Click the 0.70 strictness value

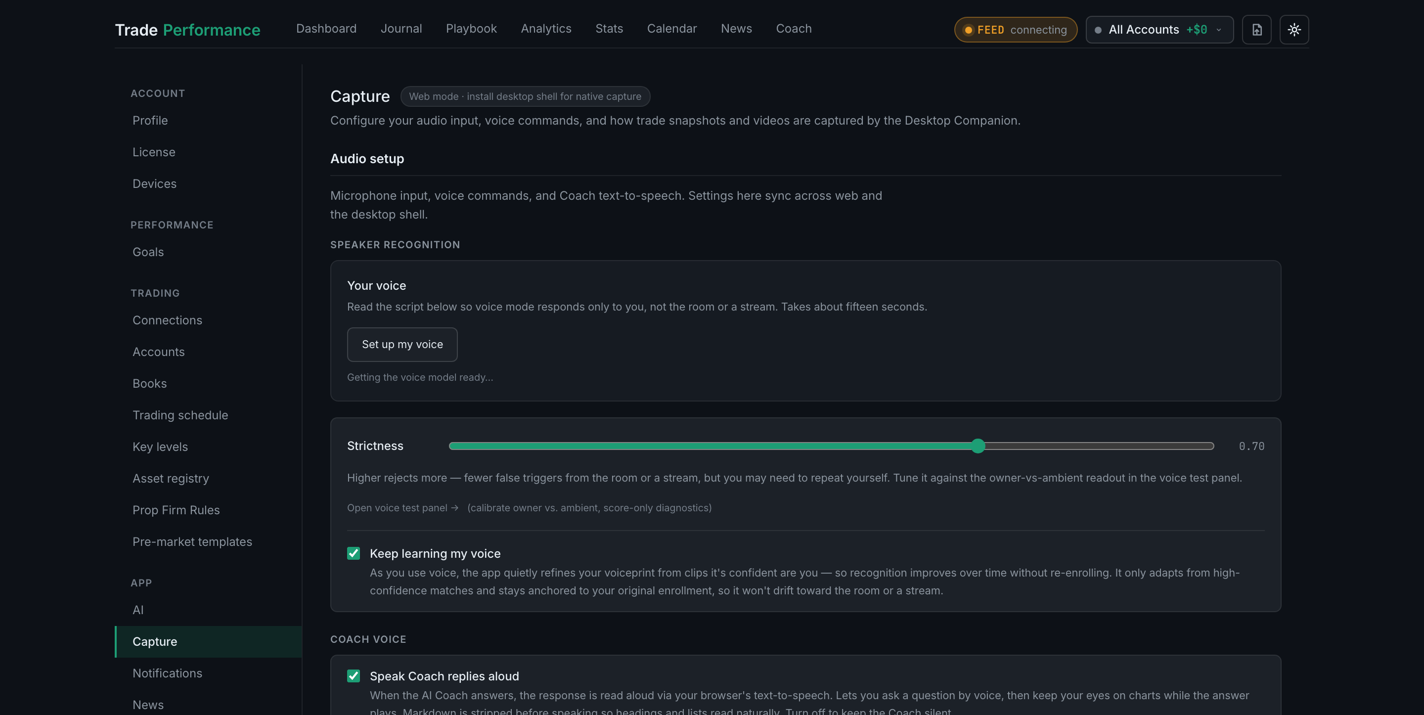pyautogui.click(x=1251, y=446)
